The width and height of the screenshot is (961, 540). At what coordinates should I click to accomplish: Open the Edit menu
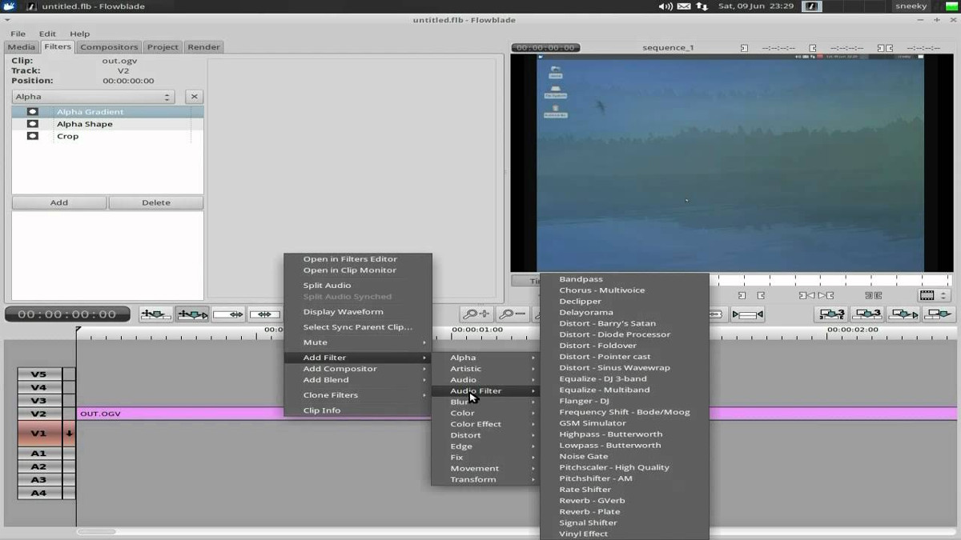point(46,33)
